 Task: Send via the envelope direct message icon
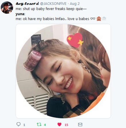pyautogui.click(x=80, y=125)
